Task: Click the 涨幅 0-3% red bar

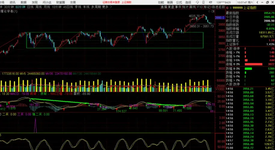Action: tap(254, 64)
